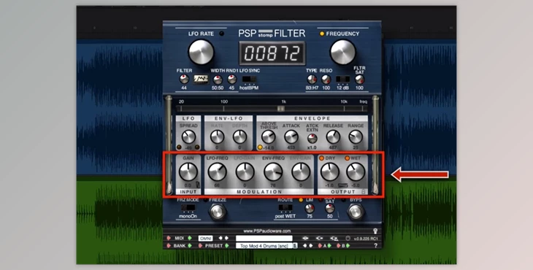Click the second arrow icon right of MIDI text field
The width and height of the screenshot is (533, 270).
319,238
